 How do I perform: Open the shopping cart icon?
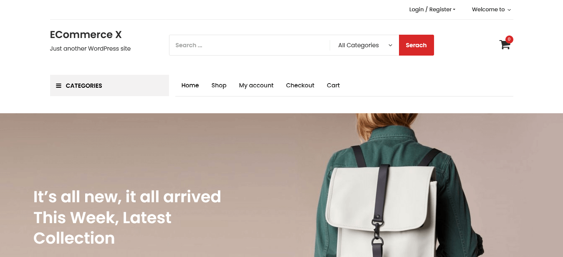[505, 45]
